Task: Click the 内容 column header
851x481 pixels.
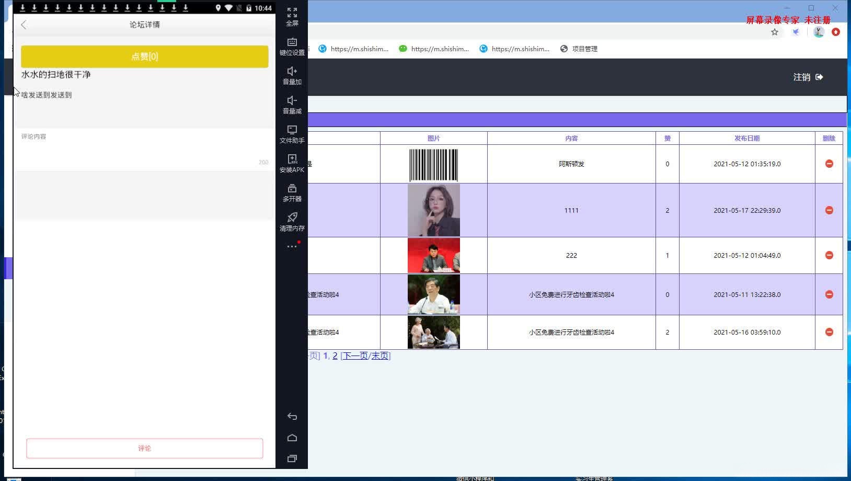Action: tap(571, 138)
